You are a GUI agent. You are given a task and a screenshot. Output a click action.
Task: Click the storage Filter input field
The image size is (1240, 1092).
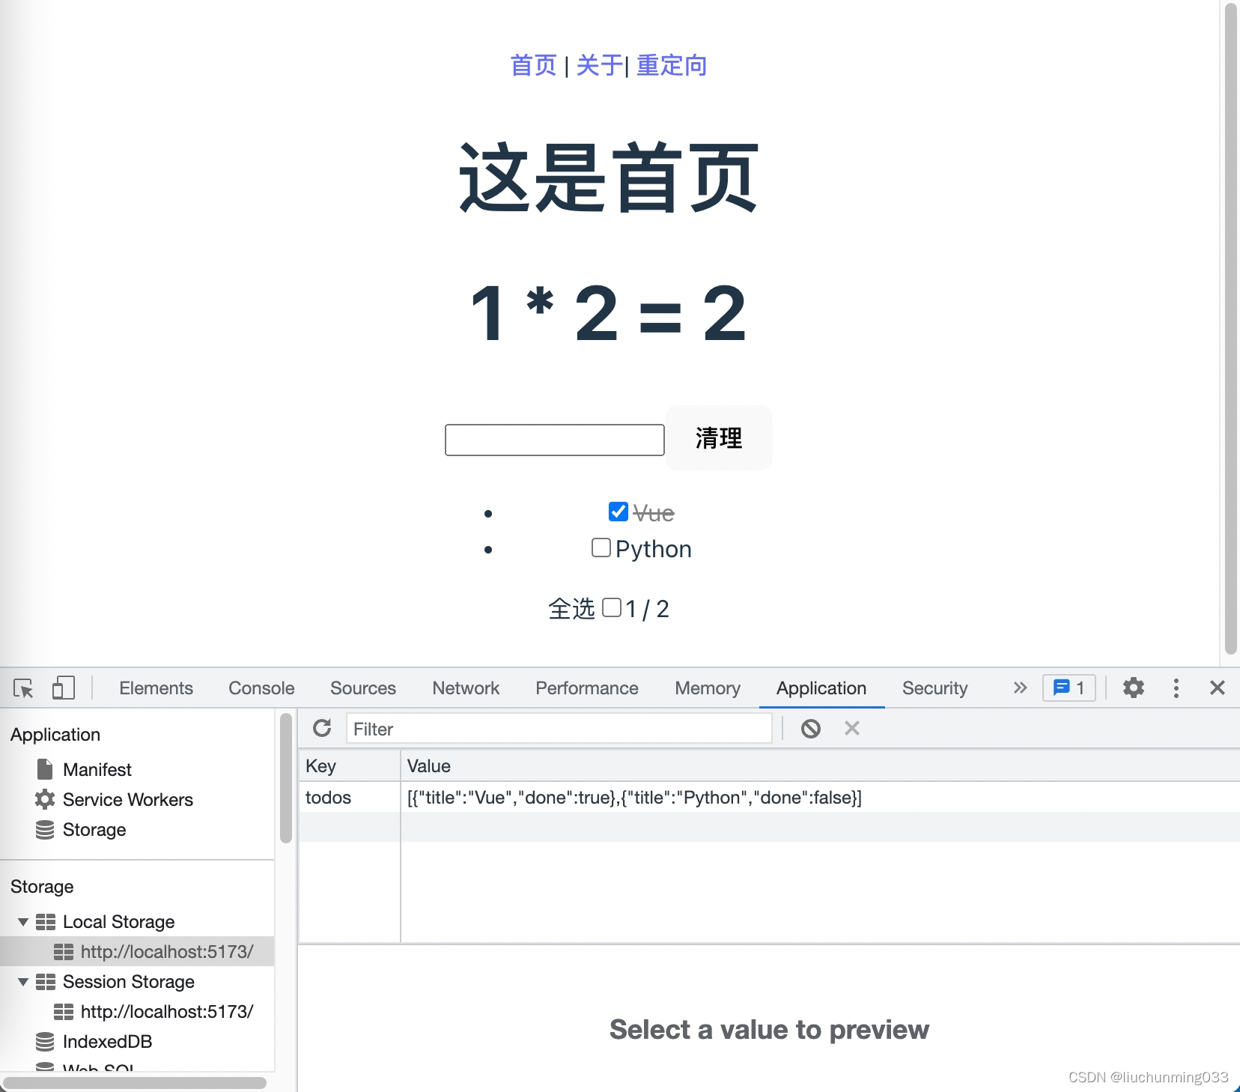559,728
